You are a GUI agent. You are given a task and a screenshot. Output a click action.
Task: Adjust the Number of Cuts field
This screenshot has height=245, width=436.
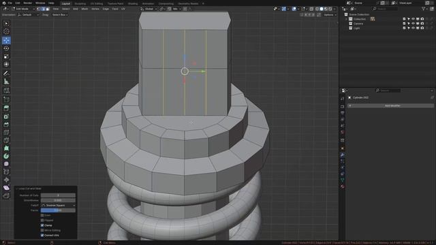(x=58, y=195)
